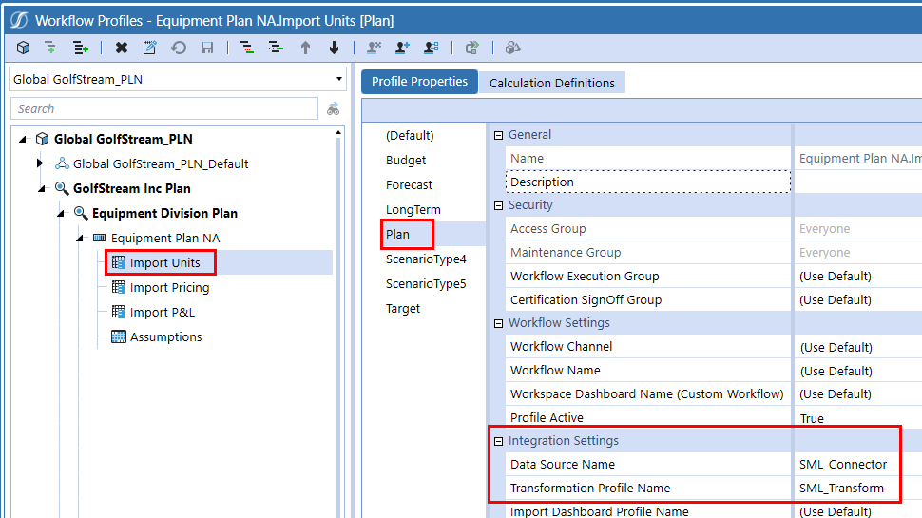Click the Move Up arrow icon
The width and height of the screenshot is (922, 518).
(305, 48)
